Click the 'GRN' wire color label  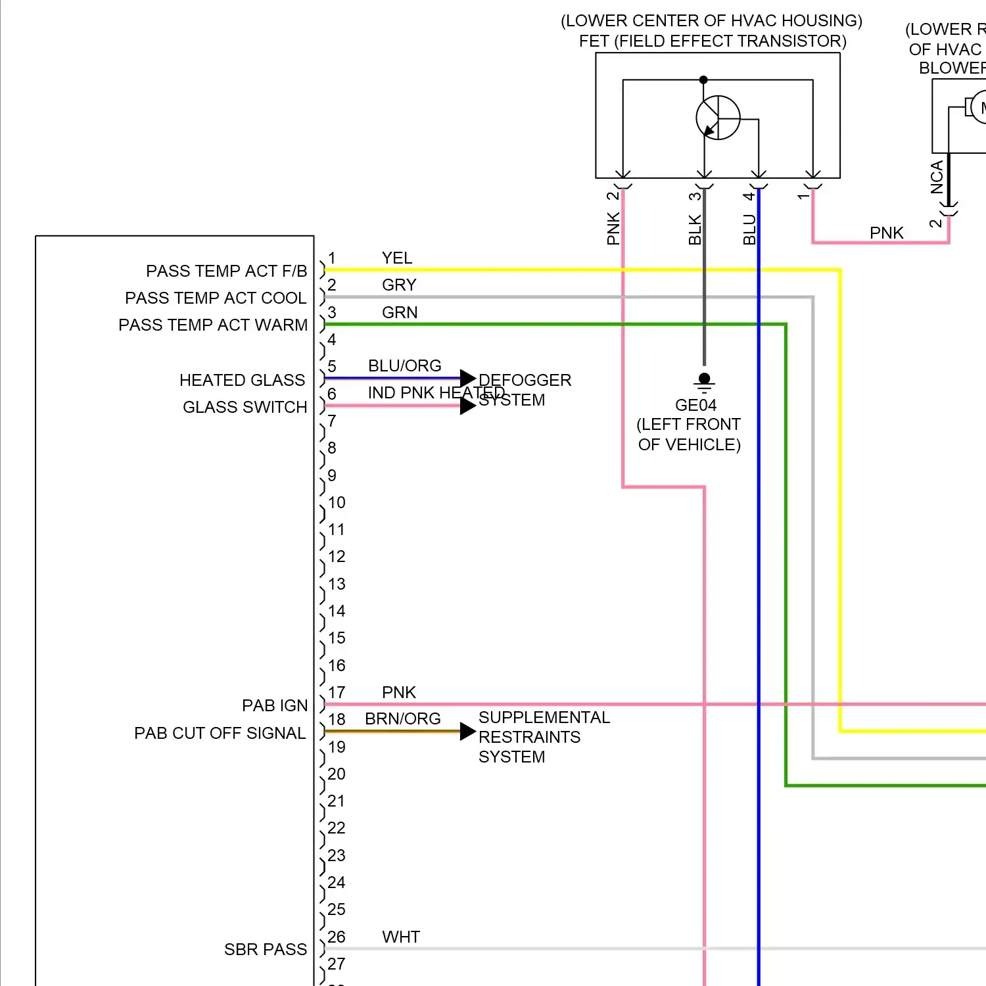tap(400, 312)
